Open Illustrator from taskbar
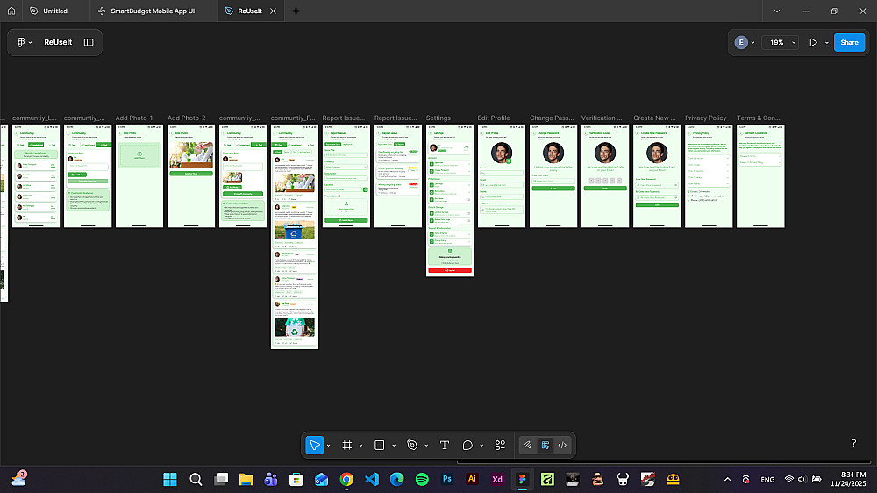 pyautogui.click(x=472, y=480)
